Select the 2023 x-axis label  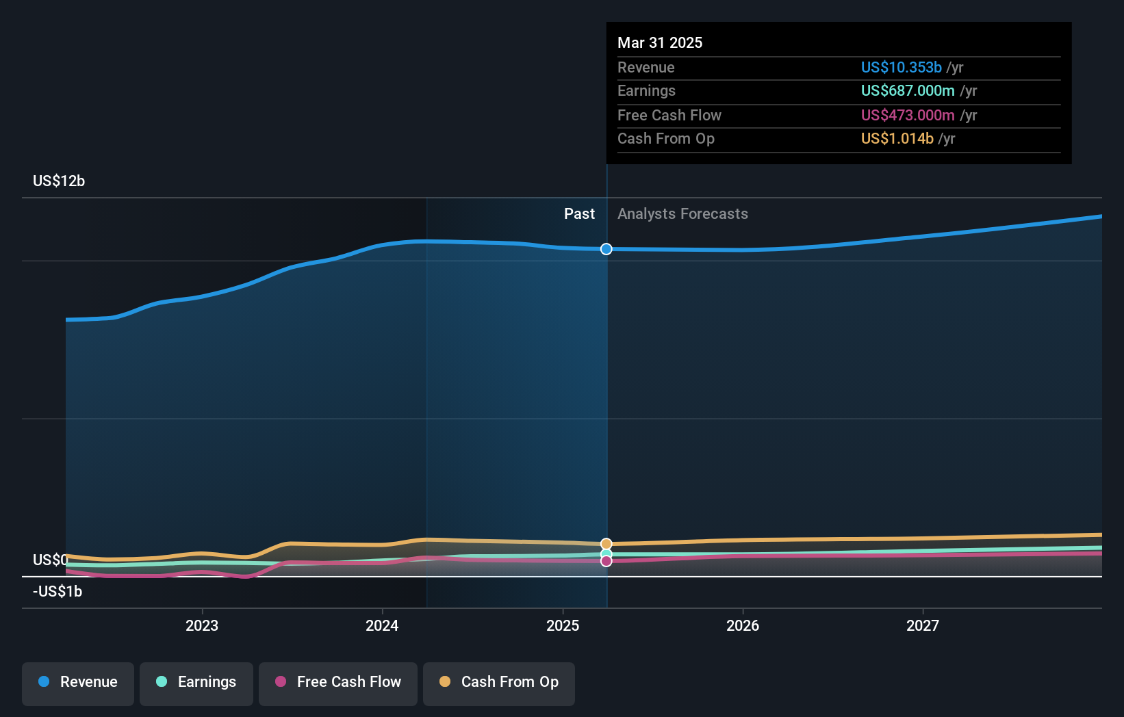(x=202, y=625)
